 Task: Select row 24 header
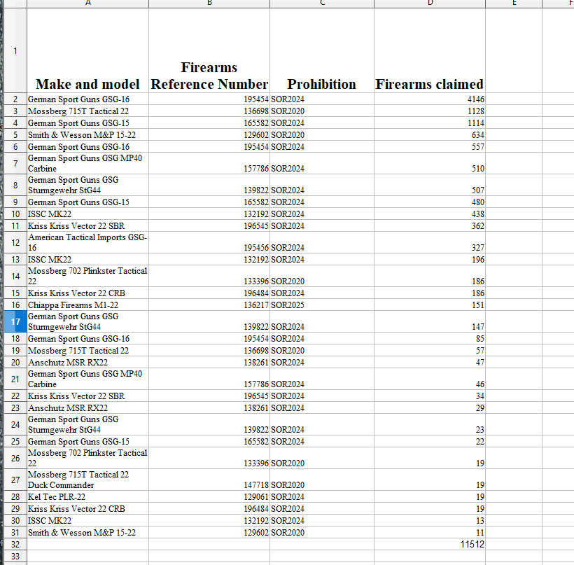point(15,424)
